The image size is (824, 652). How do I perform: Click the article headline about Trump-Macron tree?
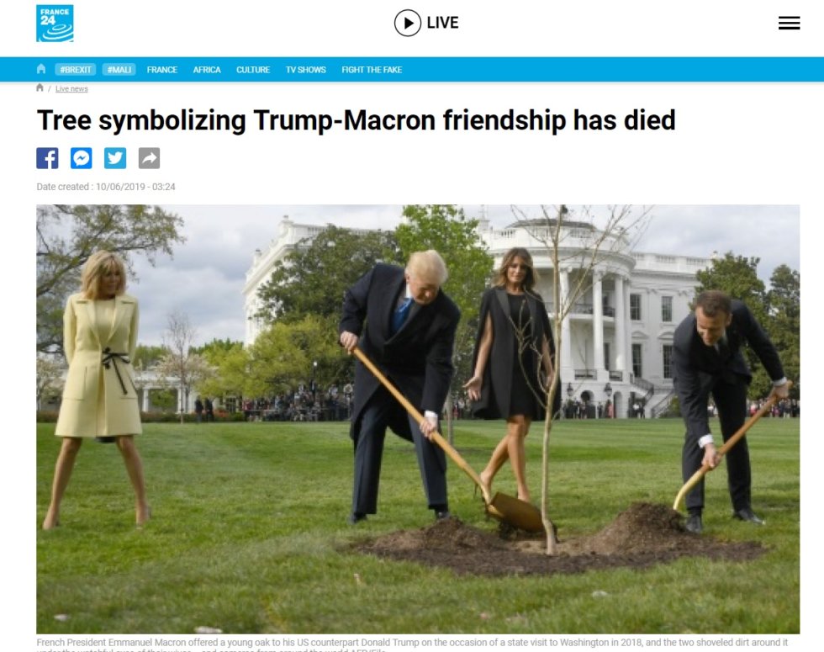tap(356, 120)
